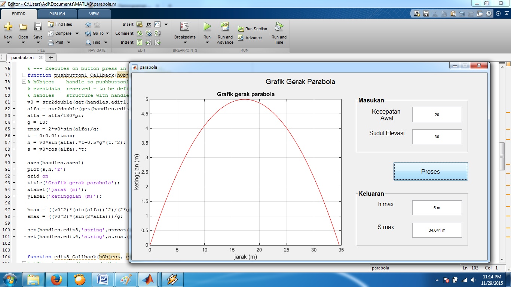511x287 pixels.
Task: Click the Comment percent icon
Action: pos(140,33)
